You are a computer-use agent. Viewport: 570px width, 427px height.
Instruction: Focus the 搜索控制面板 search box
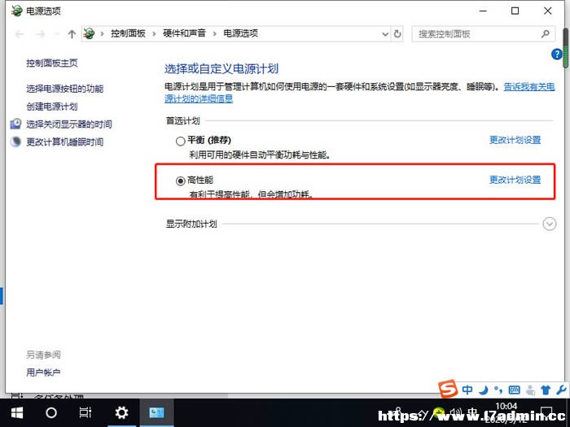(x=483, y=34)
